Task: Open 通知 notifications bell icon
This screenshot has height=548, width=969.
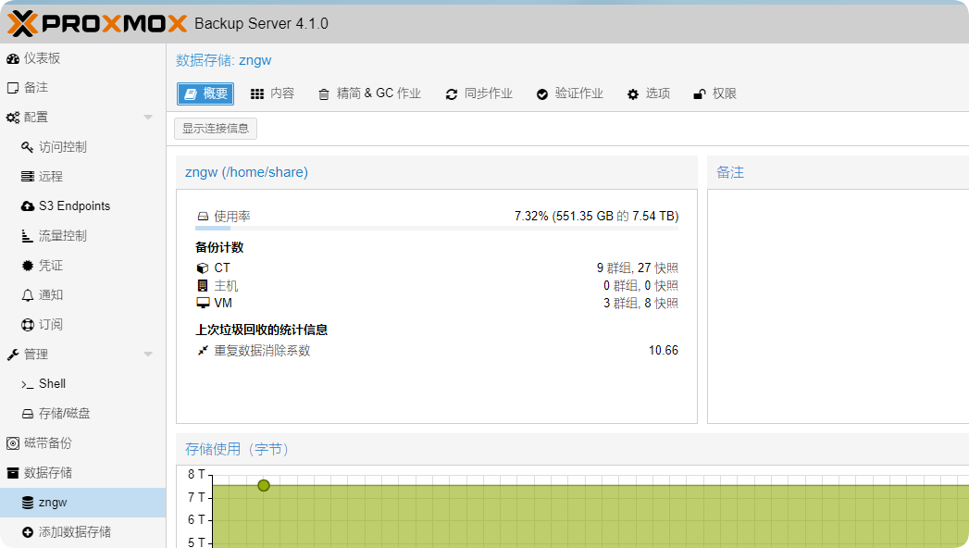Action: [28, 295]
